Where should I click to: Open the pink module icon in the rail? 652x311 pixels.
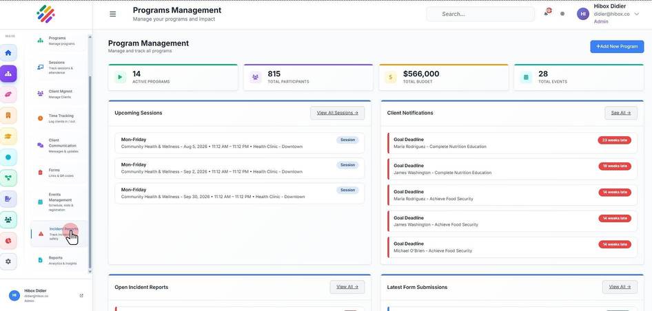tap(8, 95)
